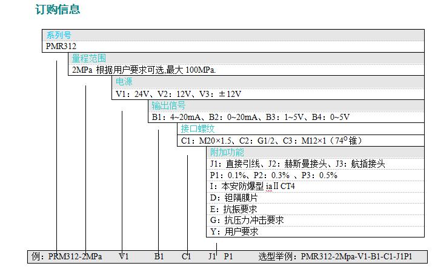Click the B1: 4~20mA output options line
Screen dimensions: 435x269
(x=250, y=117)
